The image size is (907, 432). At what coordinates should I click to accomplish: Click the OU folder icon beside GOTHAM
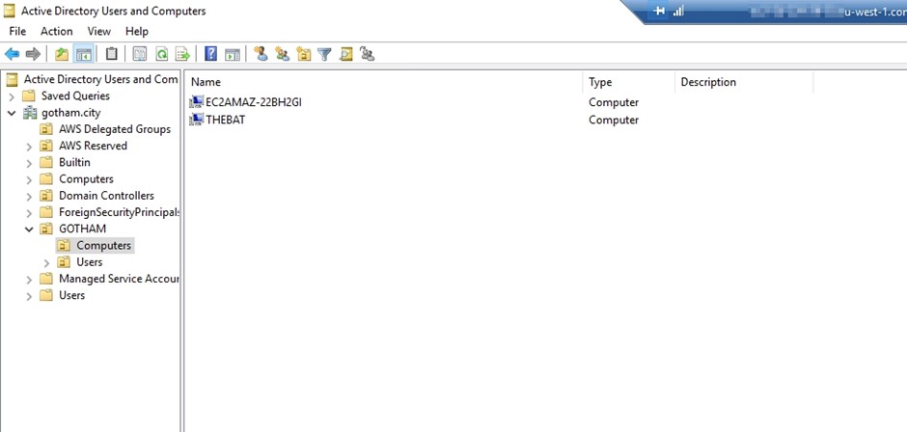(46, 229)
